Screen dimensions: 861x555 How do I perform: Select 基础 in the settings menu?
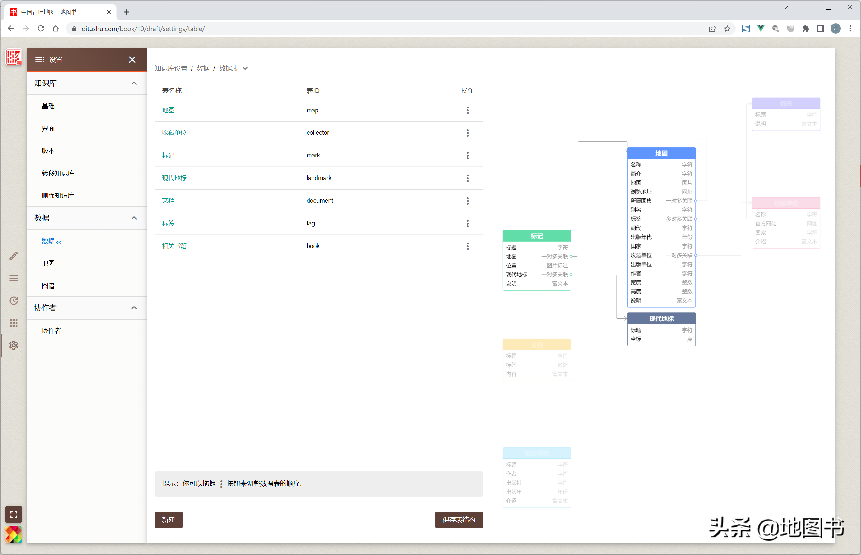tap(48, 106)
